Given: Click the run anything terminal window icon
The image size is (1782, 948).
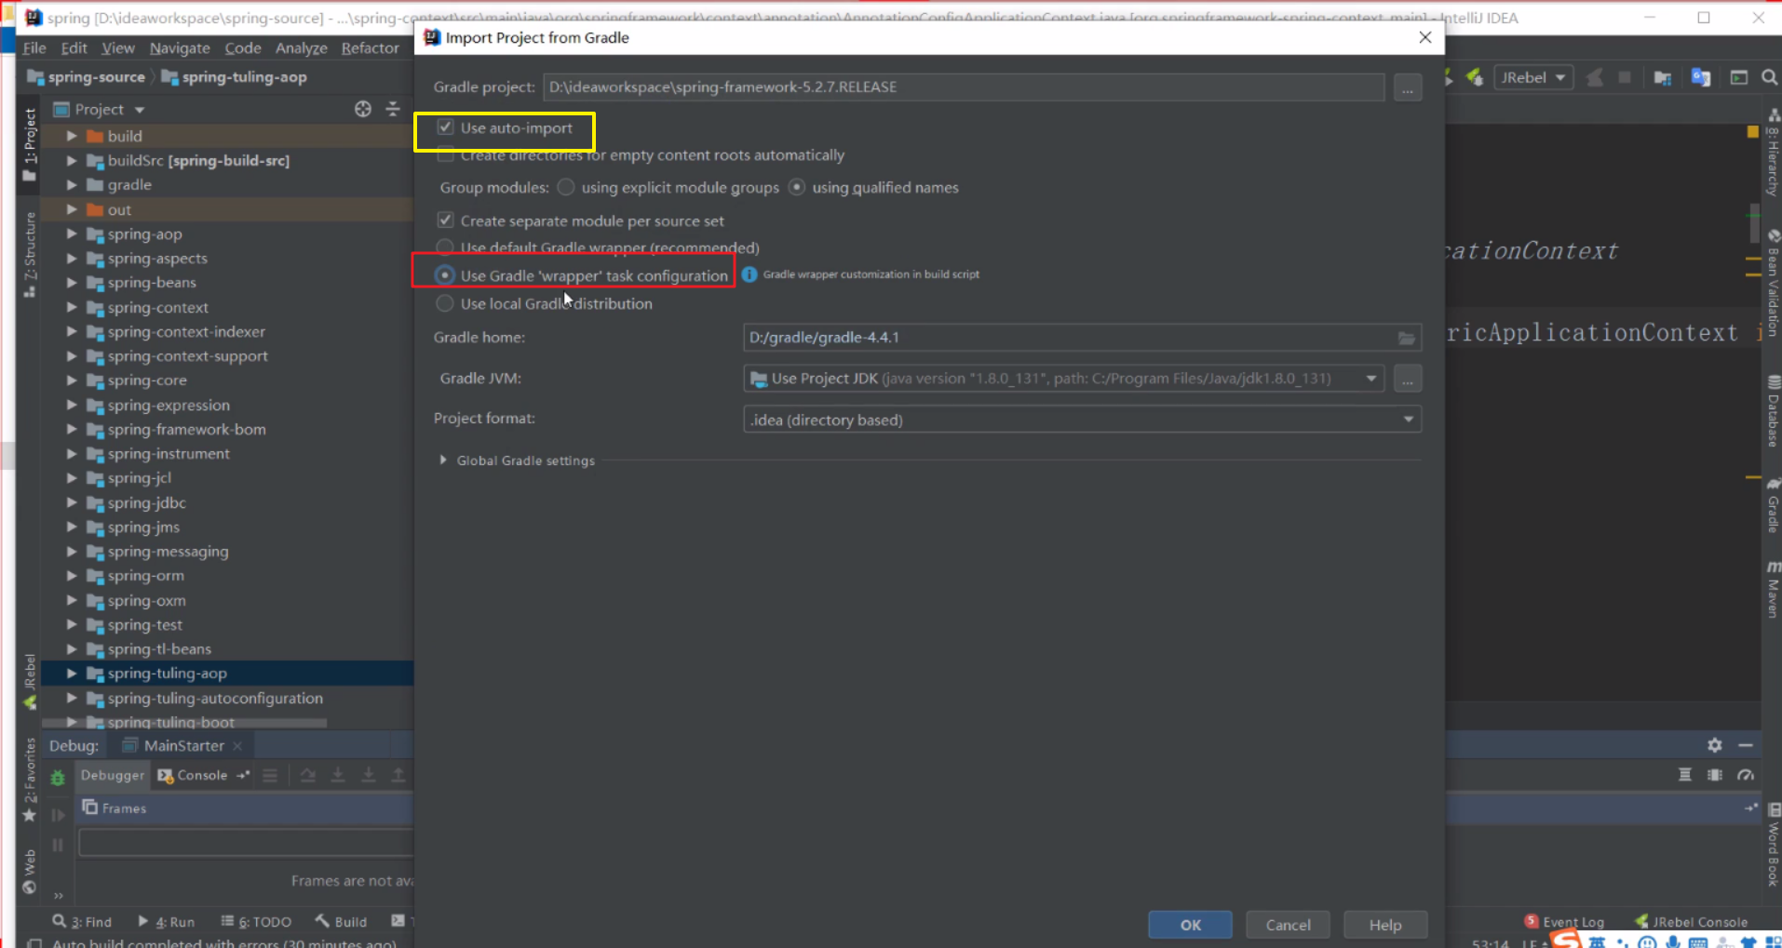Looking at the screenshot, I should [x=1738, y=77].
